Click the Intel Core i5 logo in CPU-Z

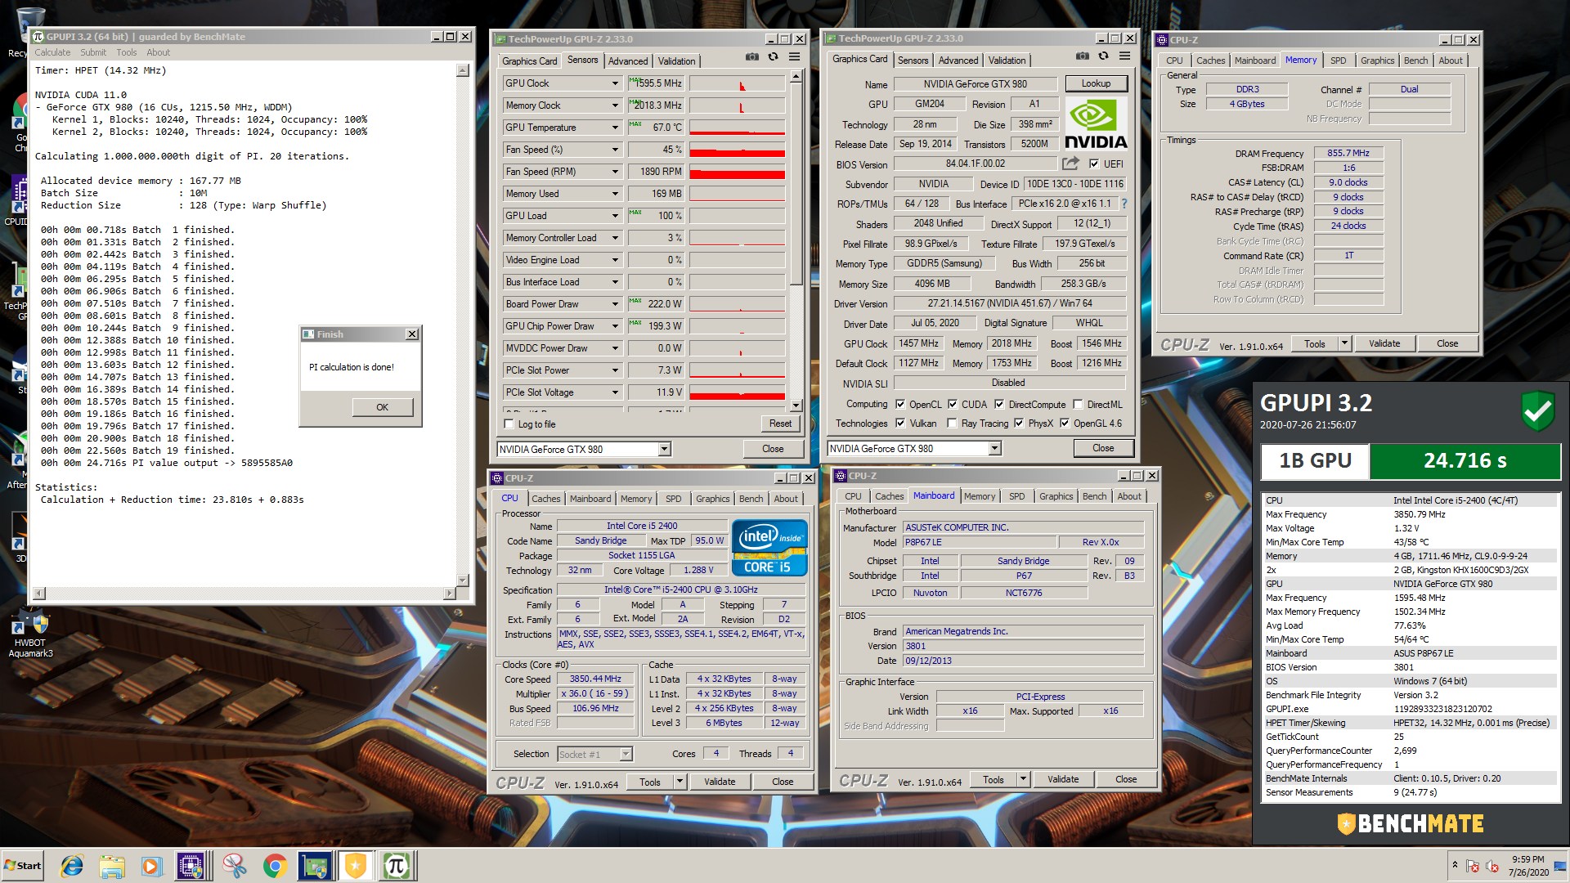[769, 548]
